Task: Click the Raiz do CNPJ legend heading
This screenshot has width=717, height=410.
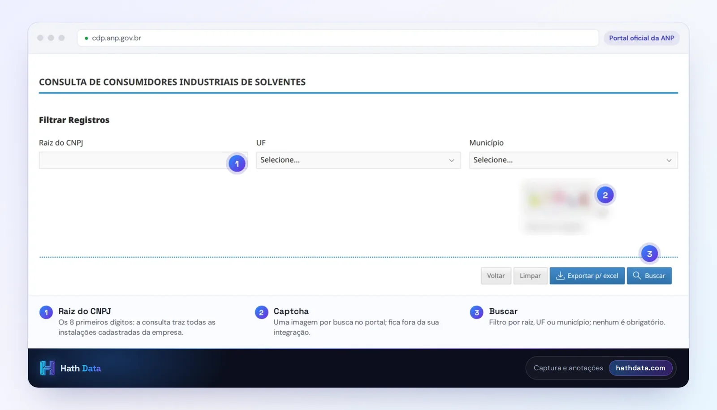Action: pos(85,311)
